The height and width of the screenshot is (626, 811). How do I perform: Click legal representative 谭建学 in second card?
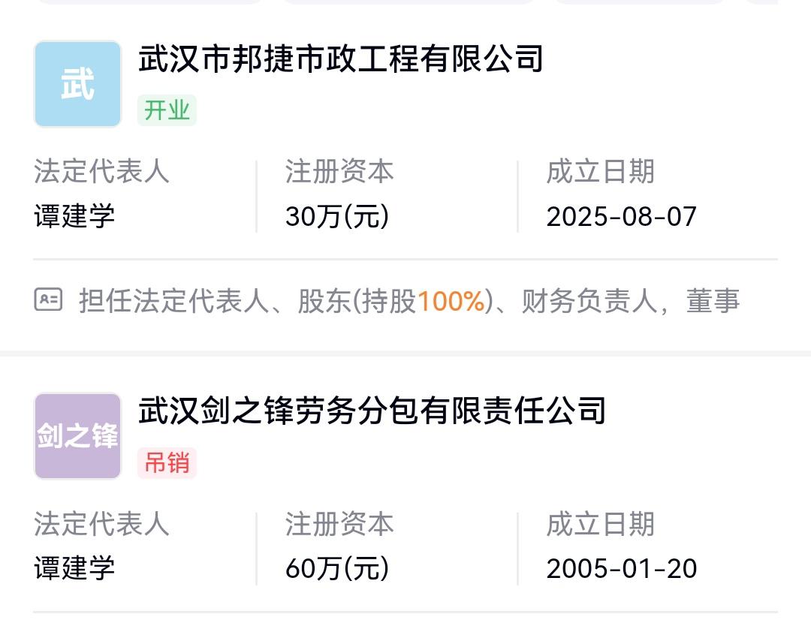point(74,568)
